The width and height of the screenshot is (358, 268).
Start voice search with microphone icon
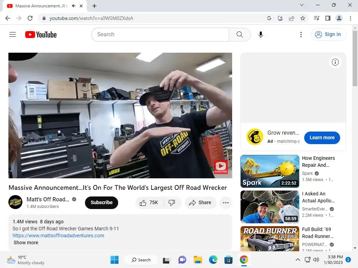tap(261, 35)
